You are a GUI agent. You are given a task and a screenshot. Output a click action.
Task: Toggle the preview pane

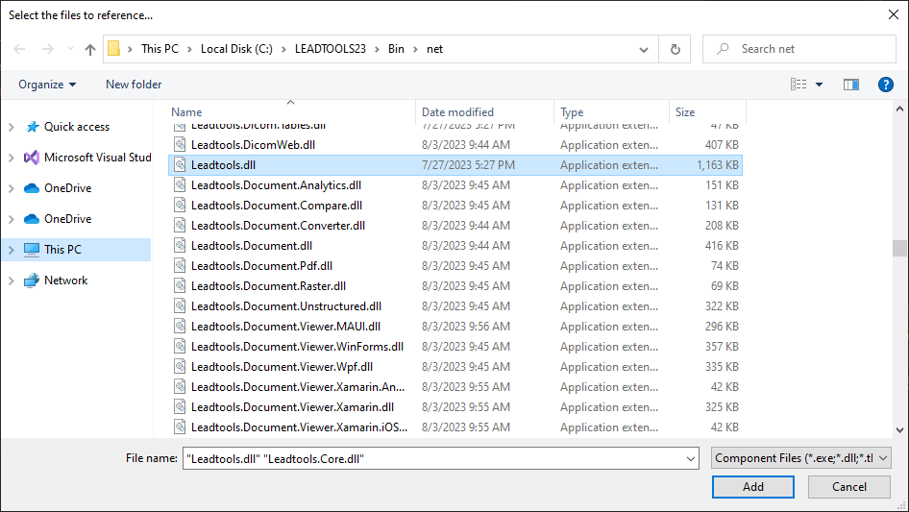pyautogui.click(x=851, y=85)
